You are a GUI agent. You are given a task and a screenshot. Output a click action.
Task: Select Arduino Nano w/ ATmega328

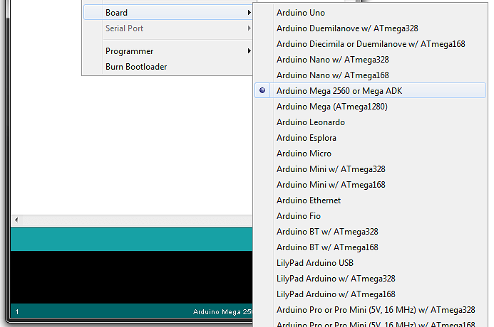[370, 60]
